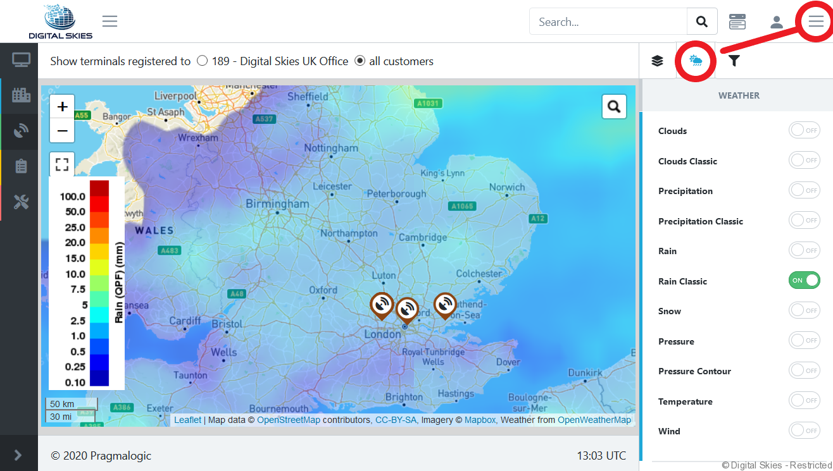Expand the left sidebar with chevron
This screenshot has width=833, height=471.
pyautogui.click(x=18, y=455)
